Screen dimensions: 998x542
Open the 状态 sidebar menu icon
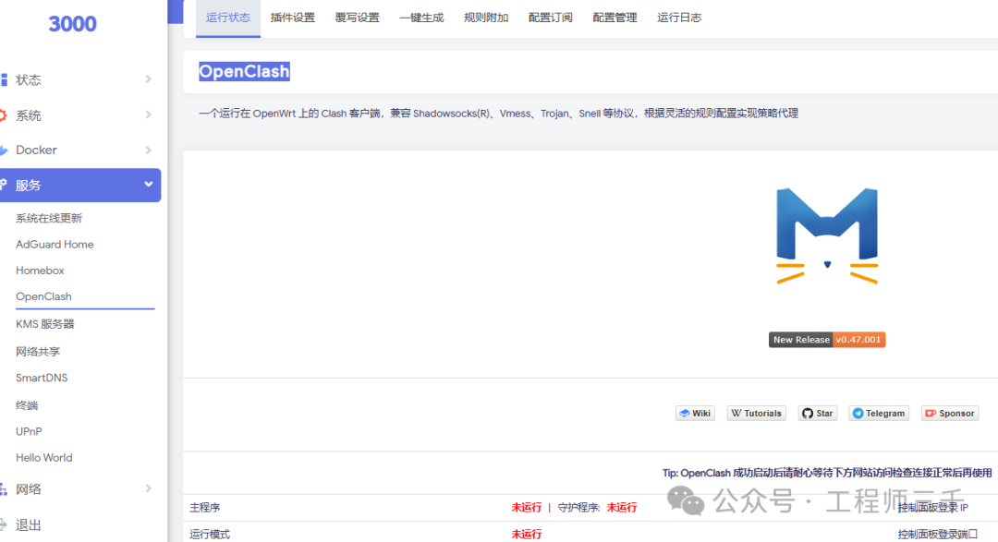pyautogui.click(x=4, y=79)
